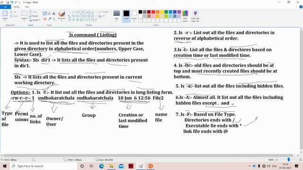Click the zoom out minus button
This screenshot has height=170, width=303.
[x=276, y=160]
